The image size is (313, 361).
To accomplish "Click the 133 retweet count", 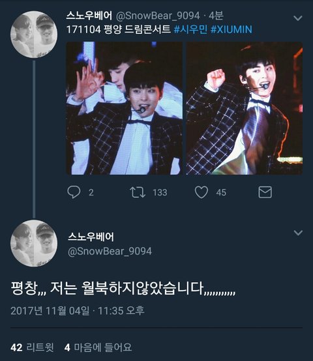I will (x=160, y=192).
